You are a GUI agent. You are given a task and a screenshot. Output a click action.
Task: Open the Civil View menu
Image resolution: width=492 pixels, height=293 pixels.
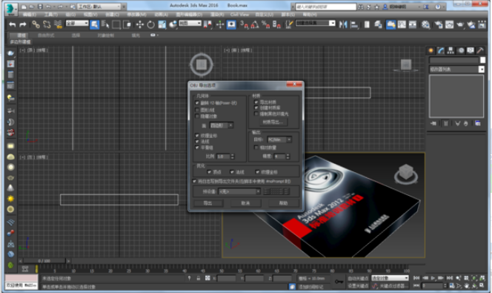pyautogui.click(x=240, y=15)
